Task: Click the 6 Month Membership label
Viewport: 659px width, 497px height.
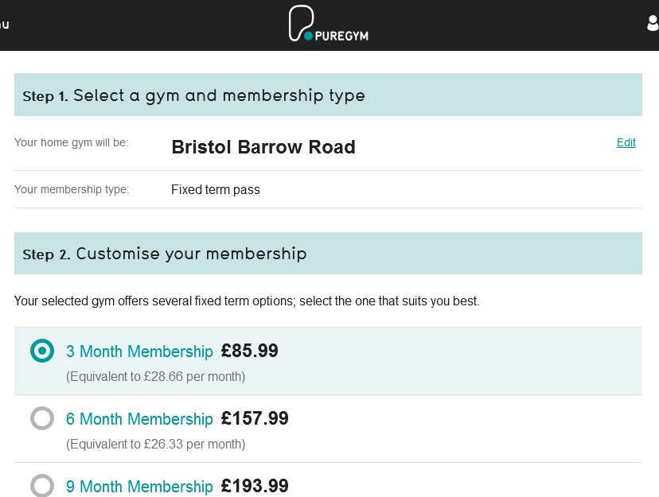Action: point(139,419)
